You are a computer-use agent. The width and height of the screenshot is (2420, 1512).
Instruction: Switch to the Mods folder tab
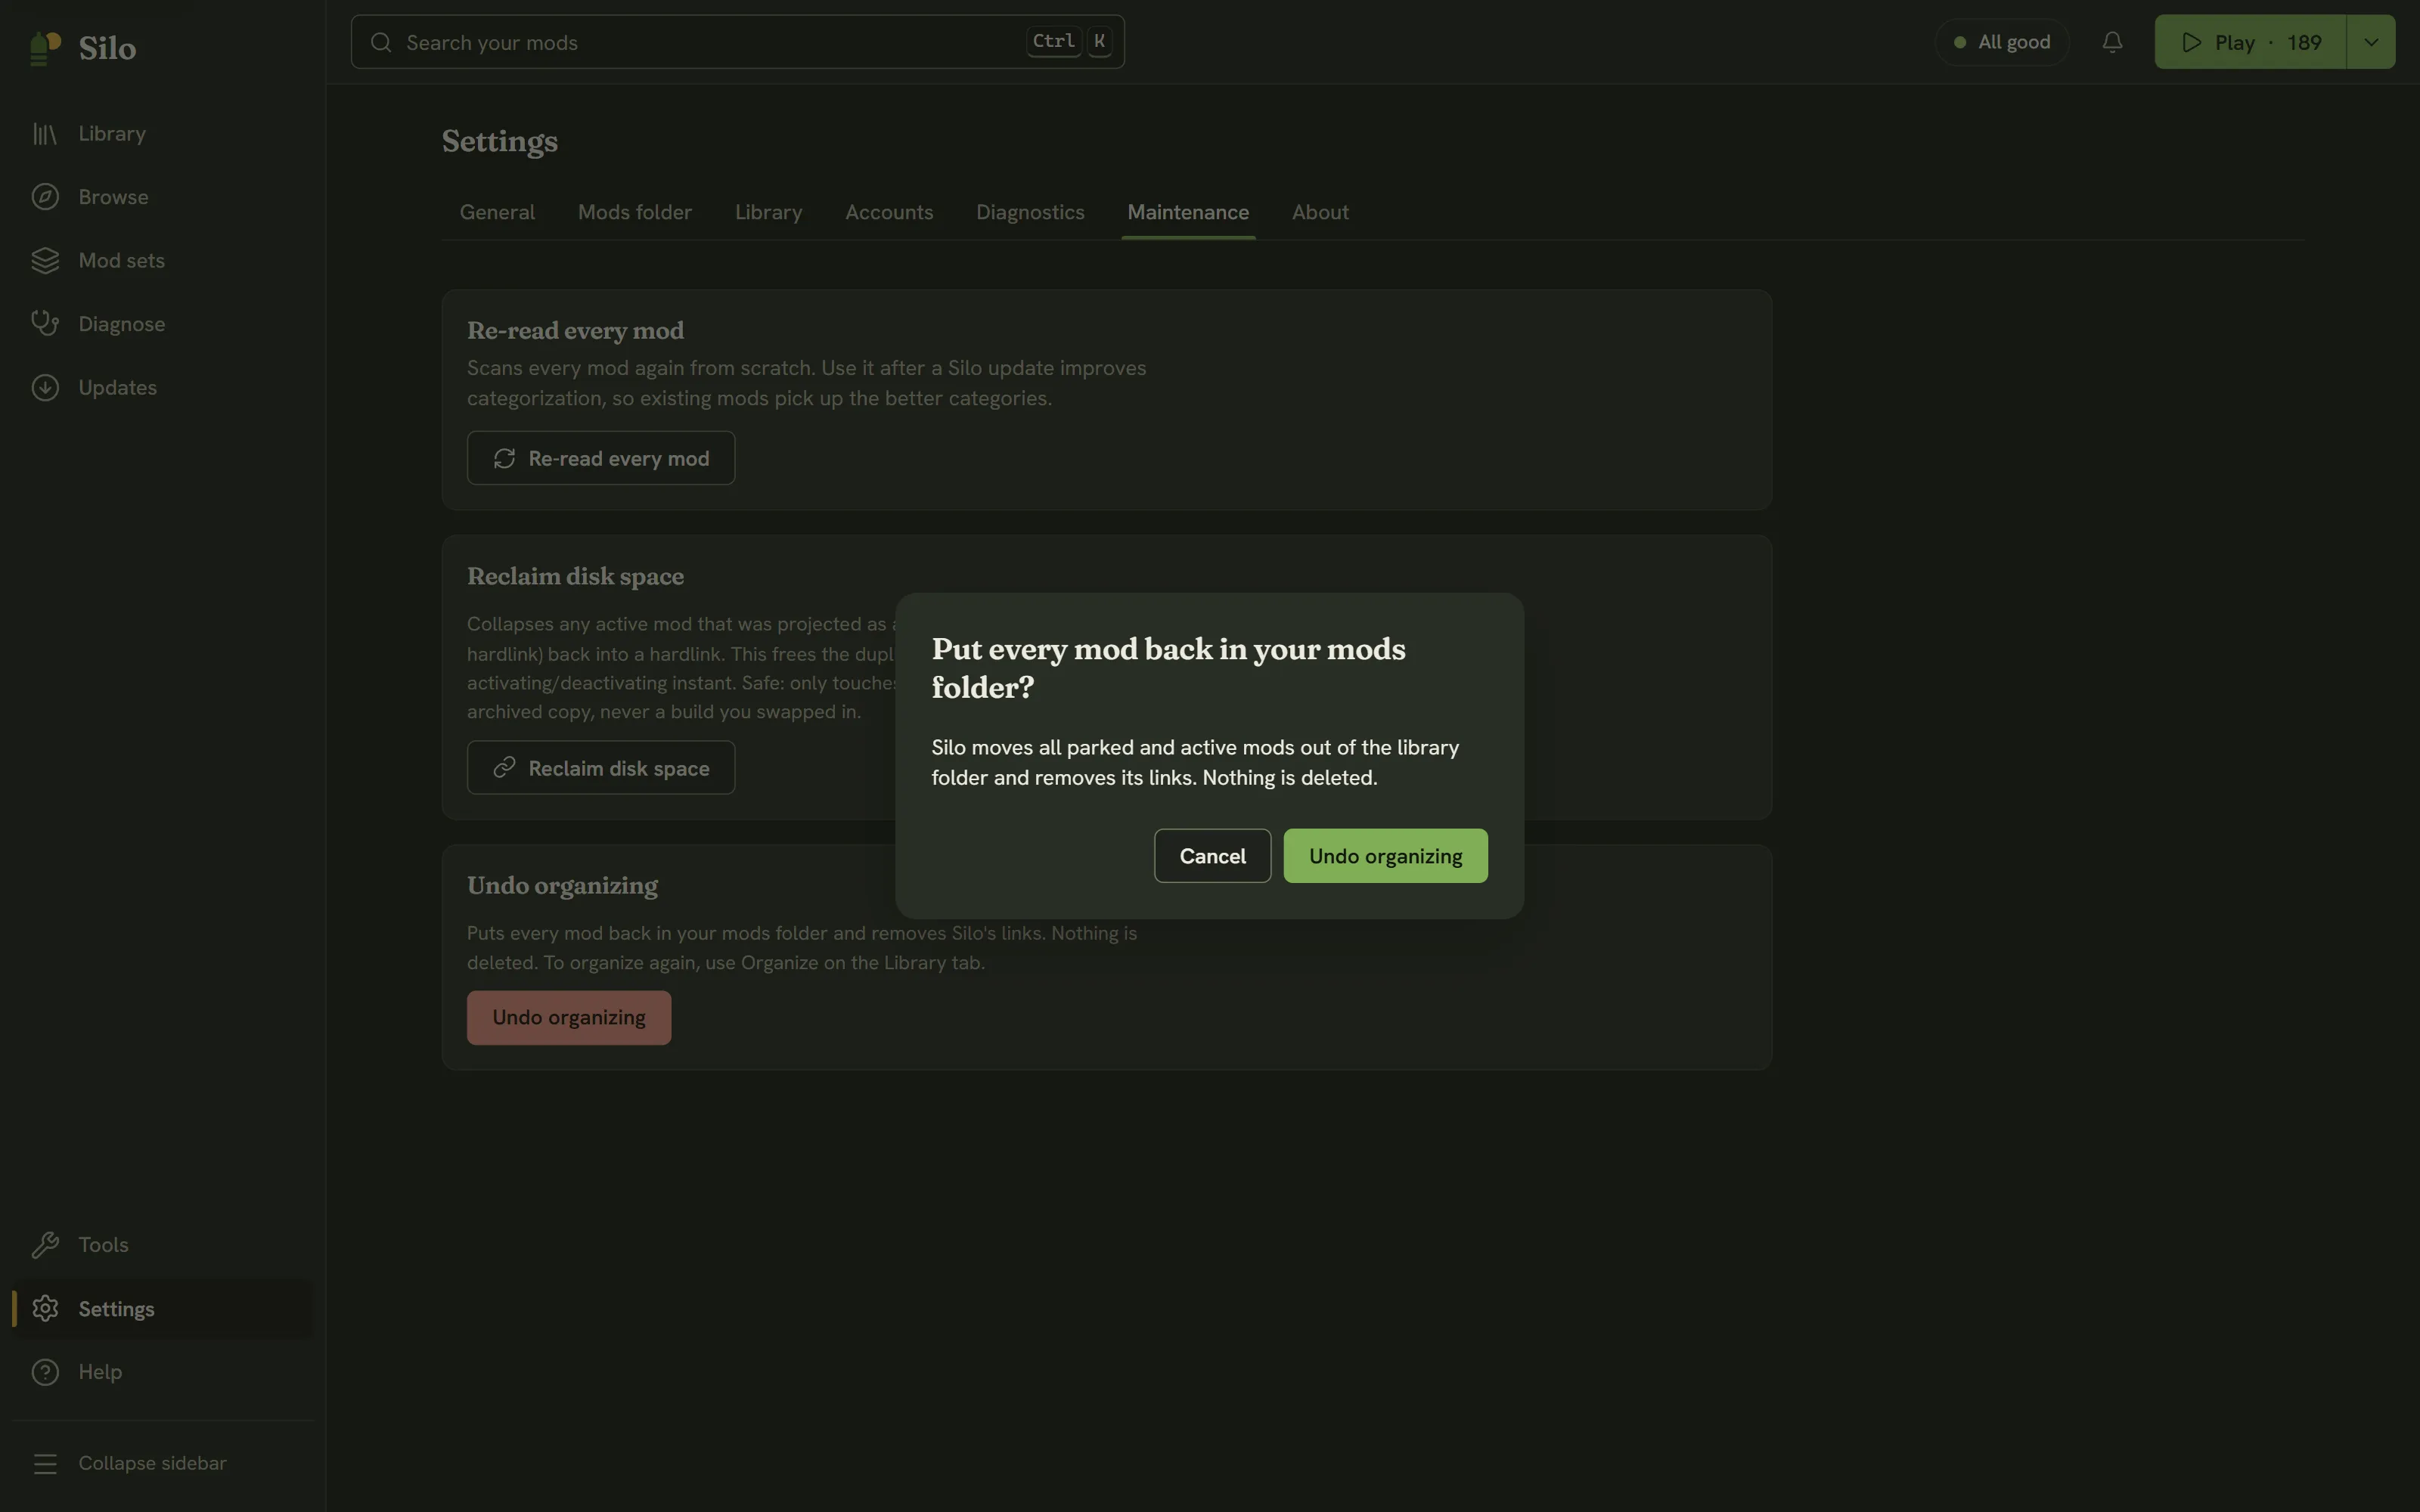635,212
